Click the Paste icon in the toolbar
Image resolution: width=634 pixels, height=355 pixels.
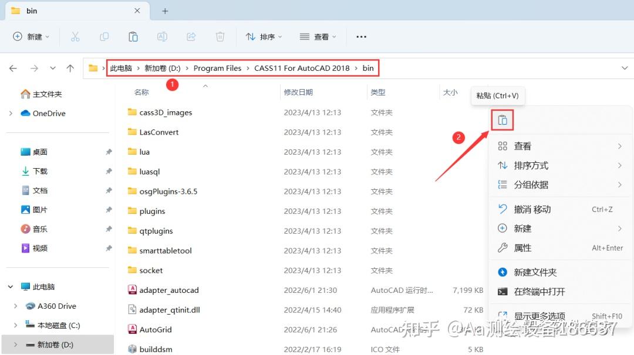[133, 36]
